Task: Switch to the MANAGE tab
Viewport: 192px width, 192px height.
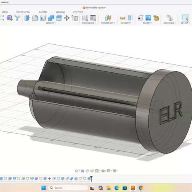Action: [60, 12]
